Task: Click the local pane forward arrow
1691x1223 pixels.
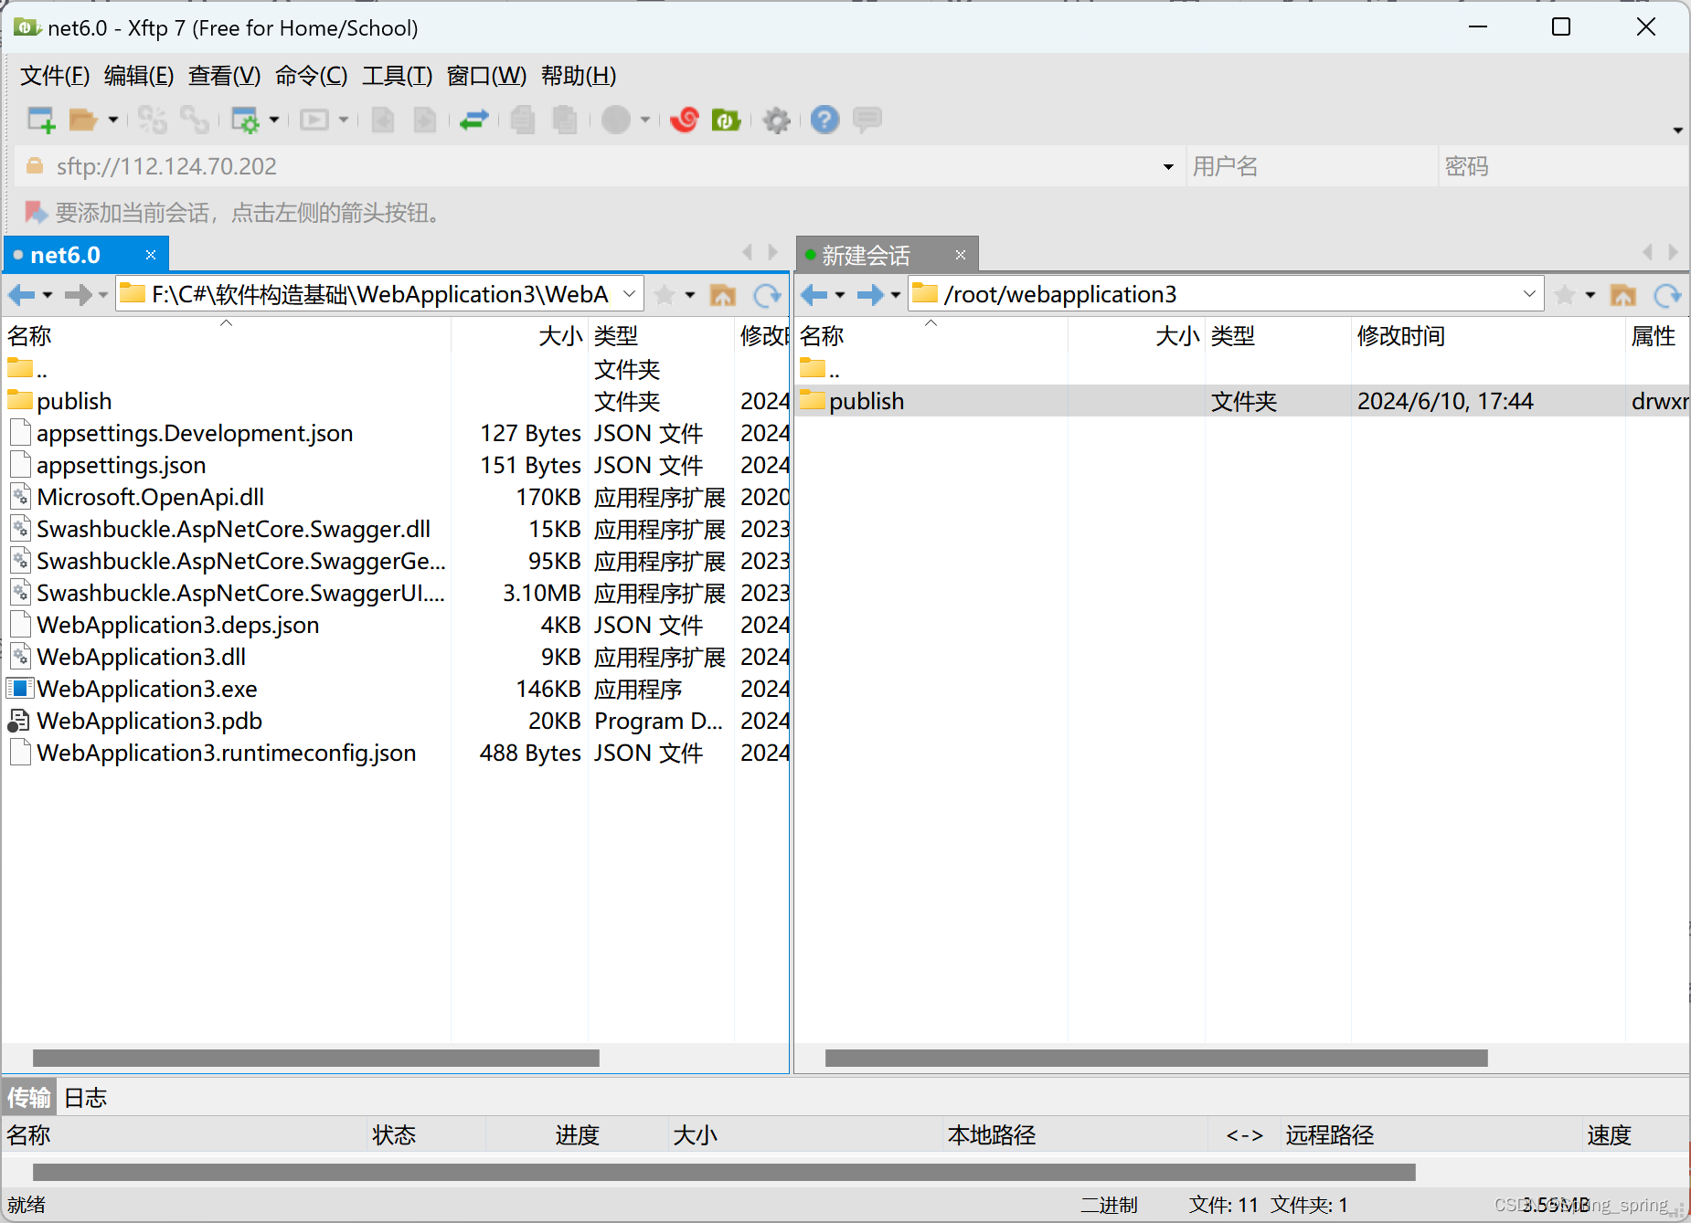Action: point(79,294)
